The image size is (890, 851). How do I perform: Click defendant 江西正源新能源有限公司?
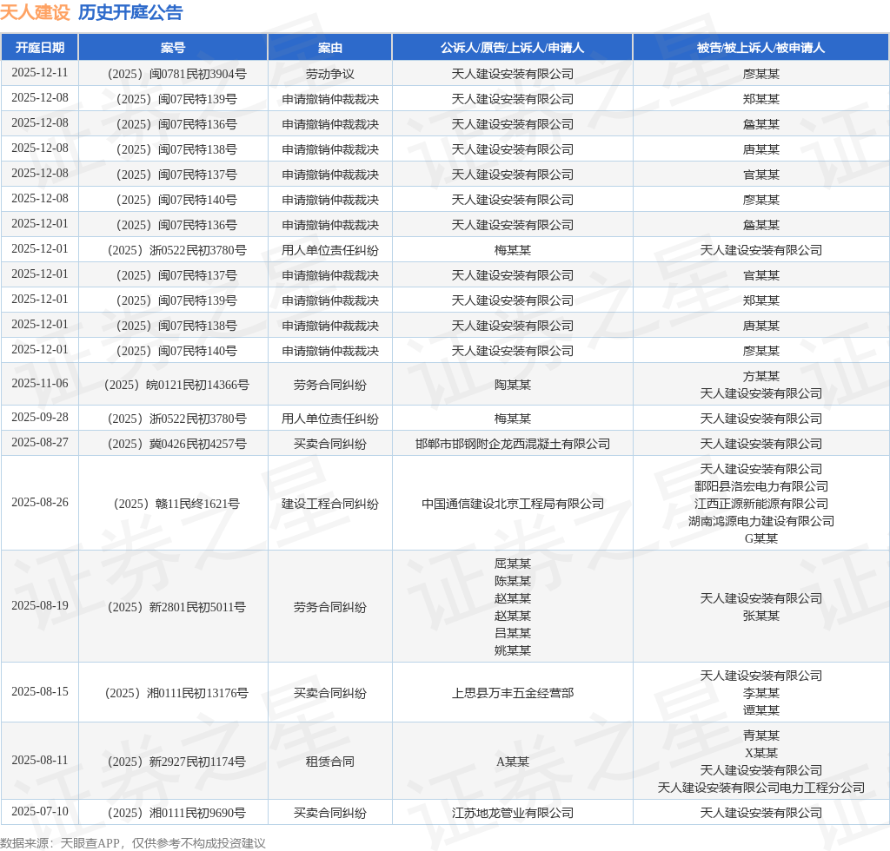(x=761, y=504)
